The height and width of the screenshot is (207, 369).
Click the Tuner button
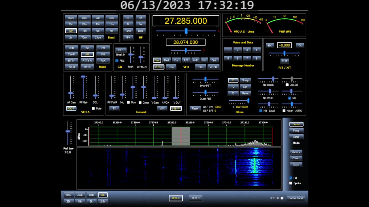pos(128,31)
